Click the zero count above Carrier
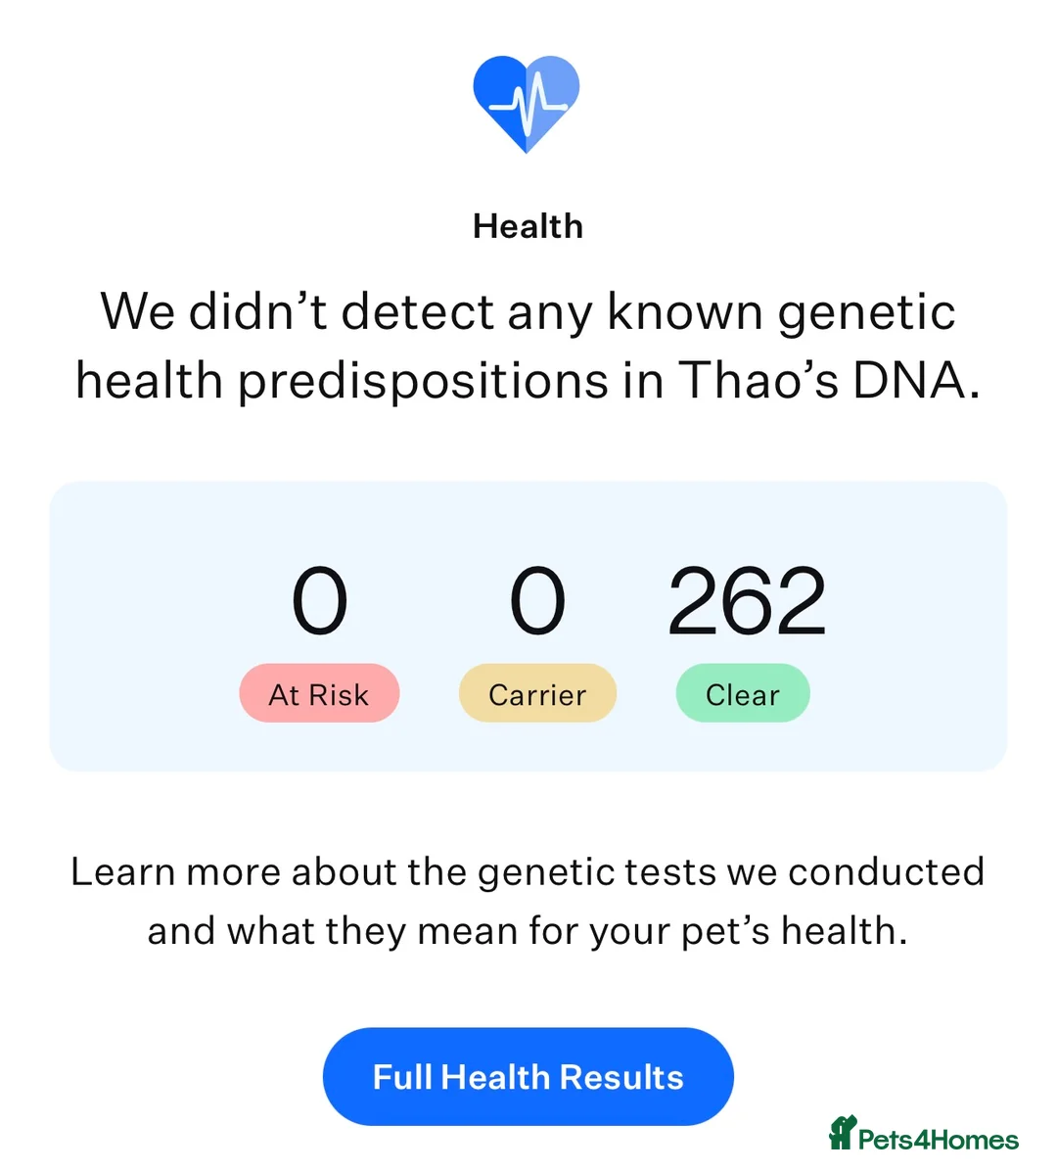The height and width of the screenshot is (1171, 1057). point(537,601)
